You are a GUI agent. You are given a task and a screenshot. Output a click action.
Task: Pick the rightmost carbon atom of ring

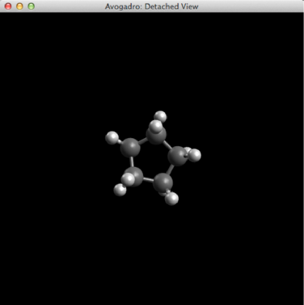[x=177, y=156]
